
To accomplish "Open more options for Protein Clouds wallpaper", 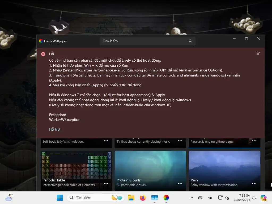I will tap(180, 184).
